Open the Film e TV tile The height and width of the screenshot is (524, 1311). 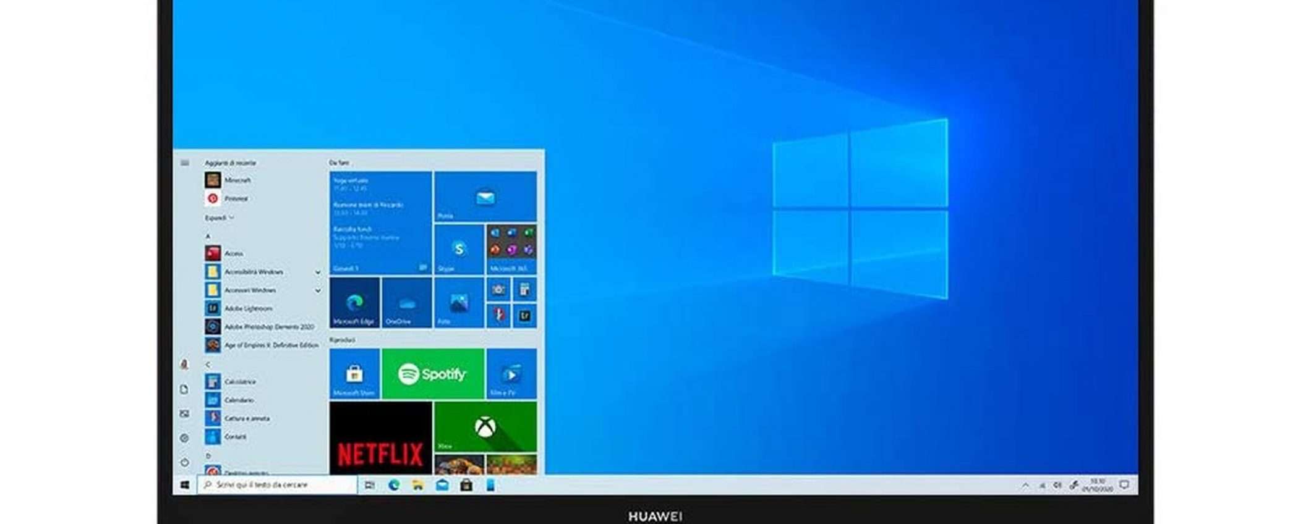click(511, 374)
